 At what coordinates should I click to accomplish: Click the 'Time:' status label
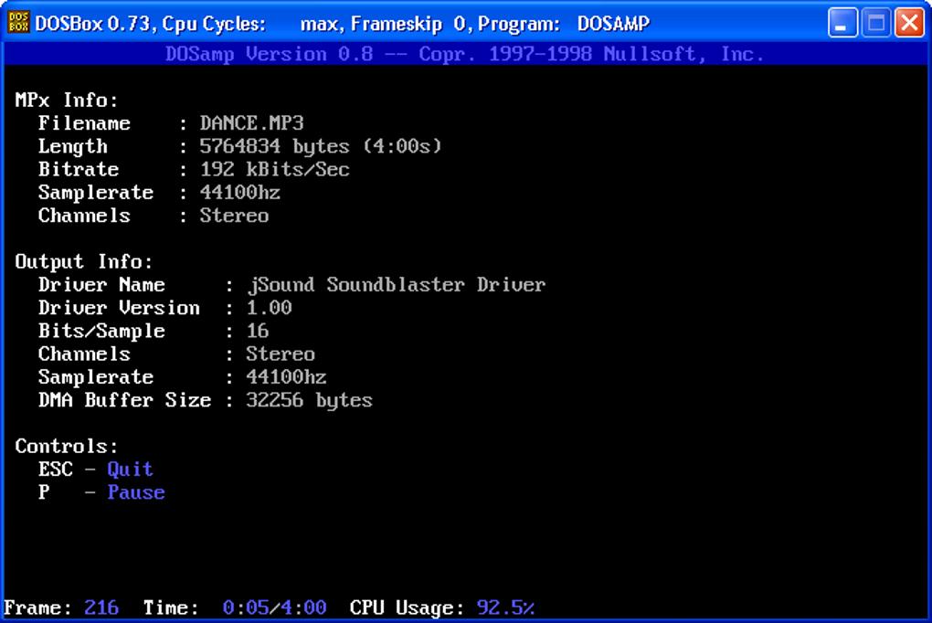(x=171, y=607)
